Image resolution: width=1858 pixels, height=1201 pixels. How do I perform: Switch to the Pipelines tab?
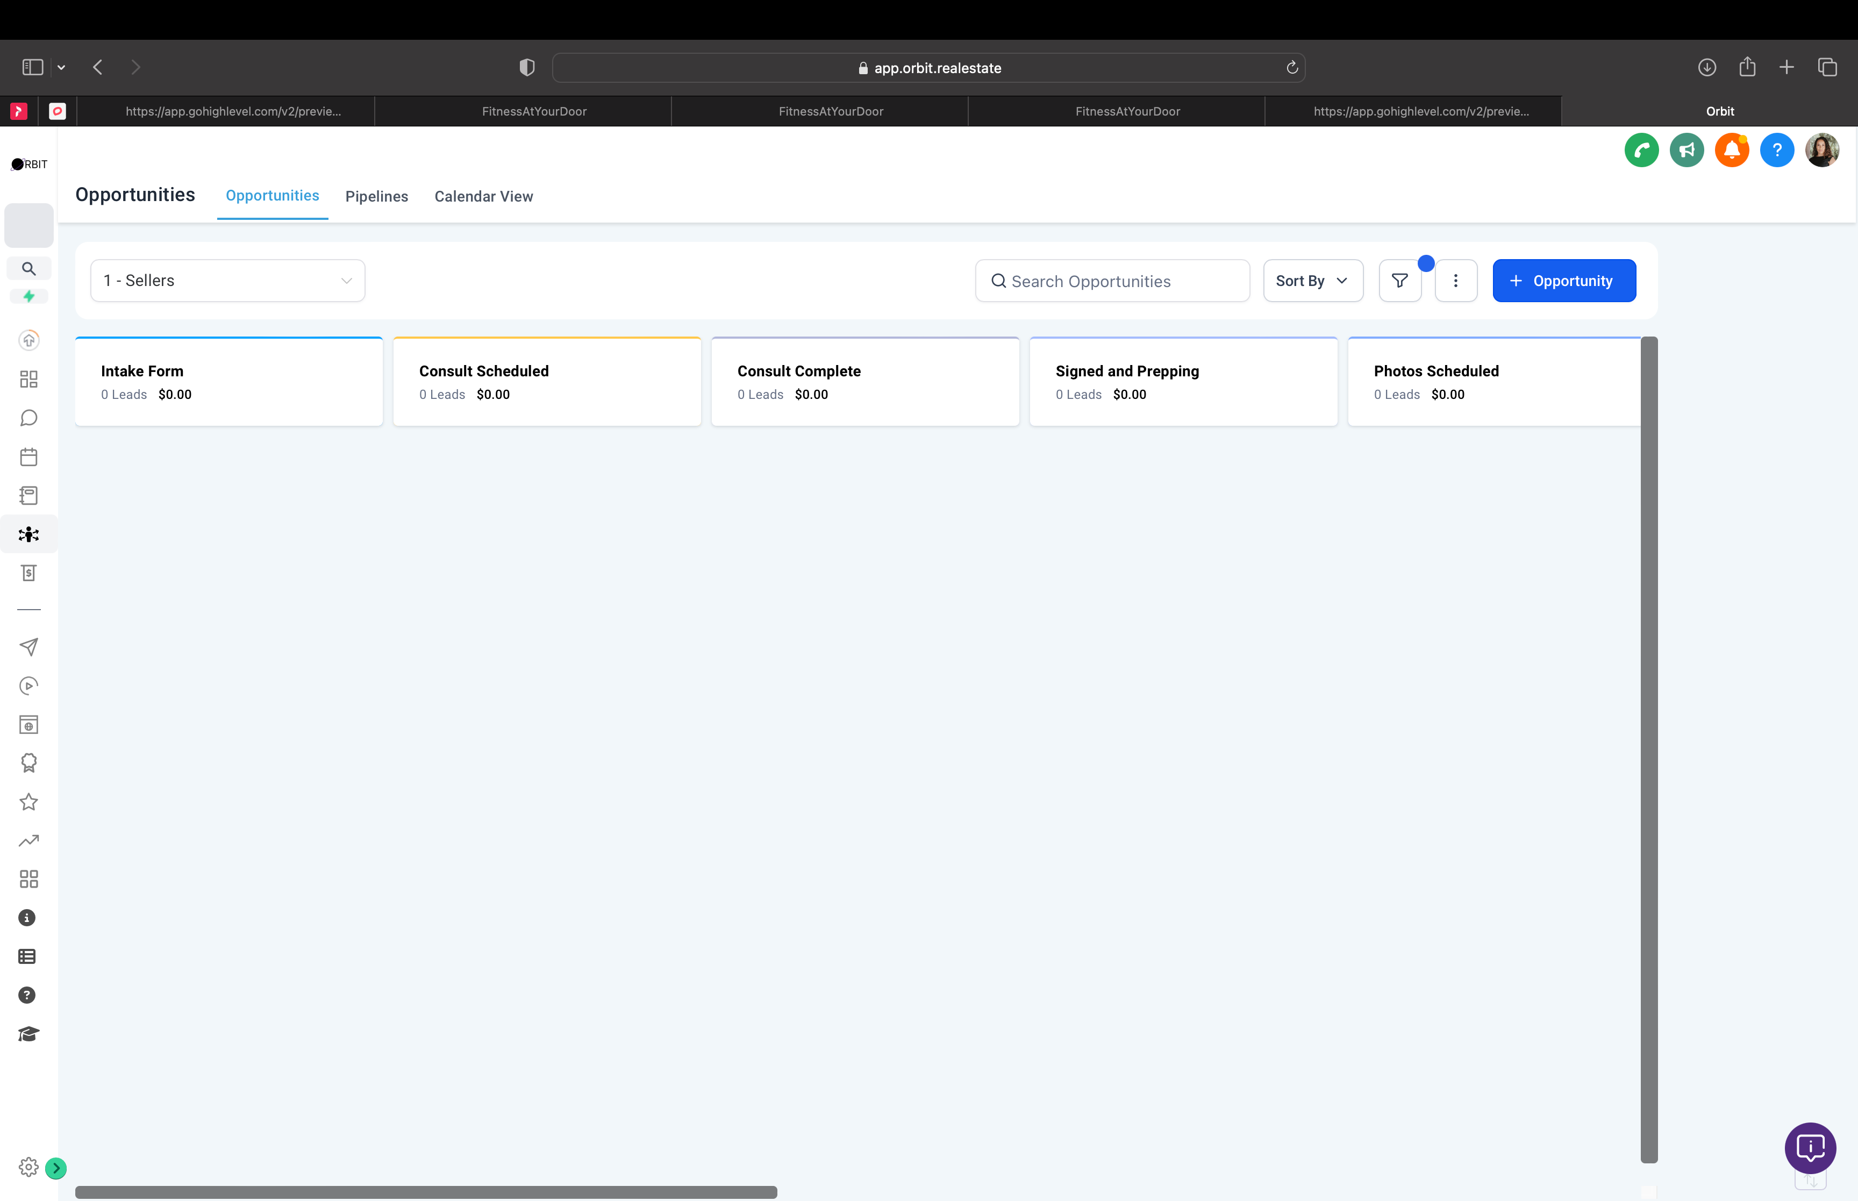[376, 197]
